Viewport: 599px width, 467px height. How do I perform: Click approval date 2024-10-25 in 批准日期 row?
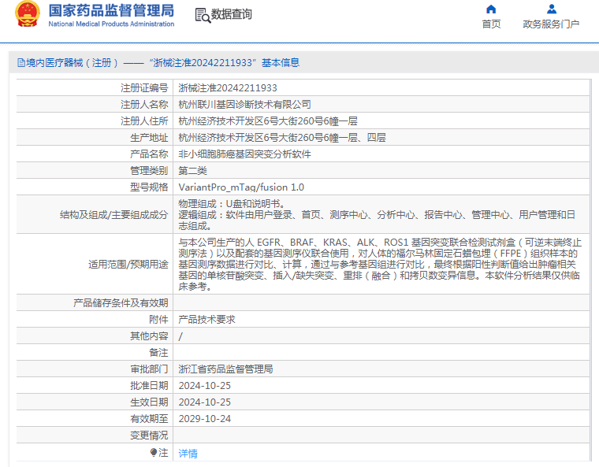point(204,386)
